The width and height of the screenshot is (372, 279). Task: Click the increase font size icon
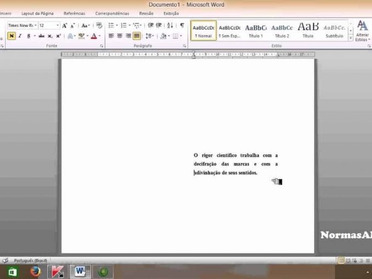click(64, 25)
